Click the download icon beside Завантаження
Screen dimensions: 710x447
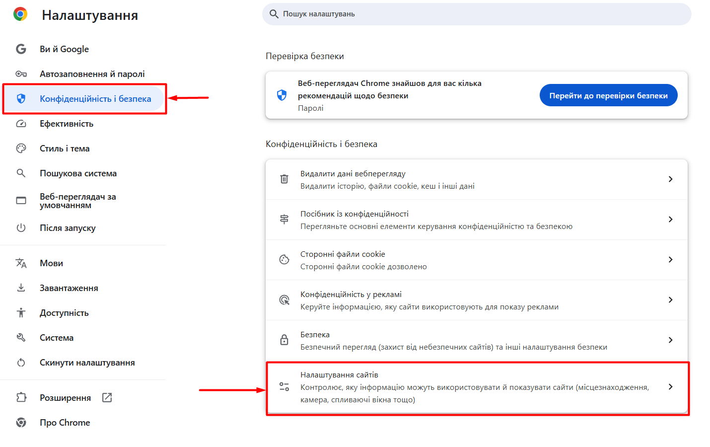point(21,288)
